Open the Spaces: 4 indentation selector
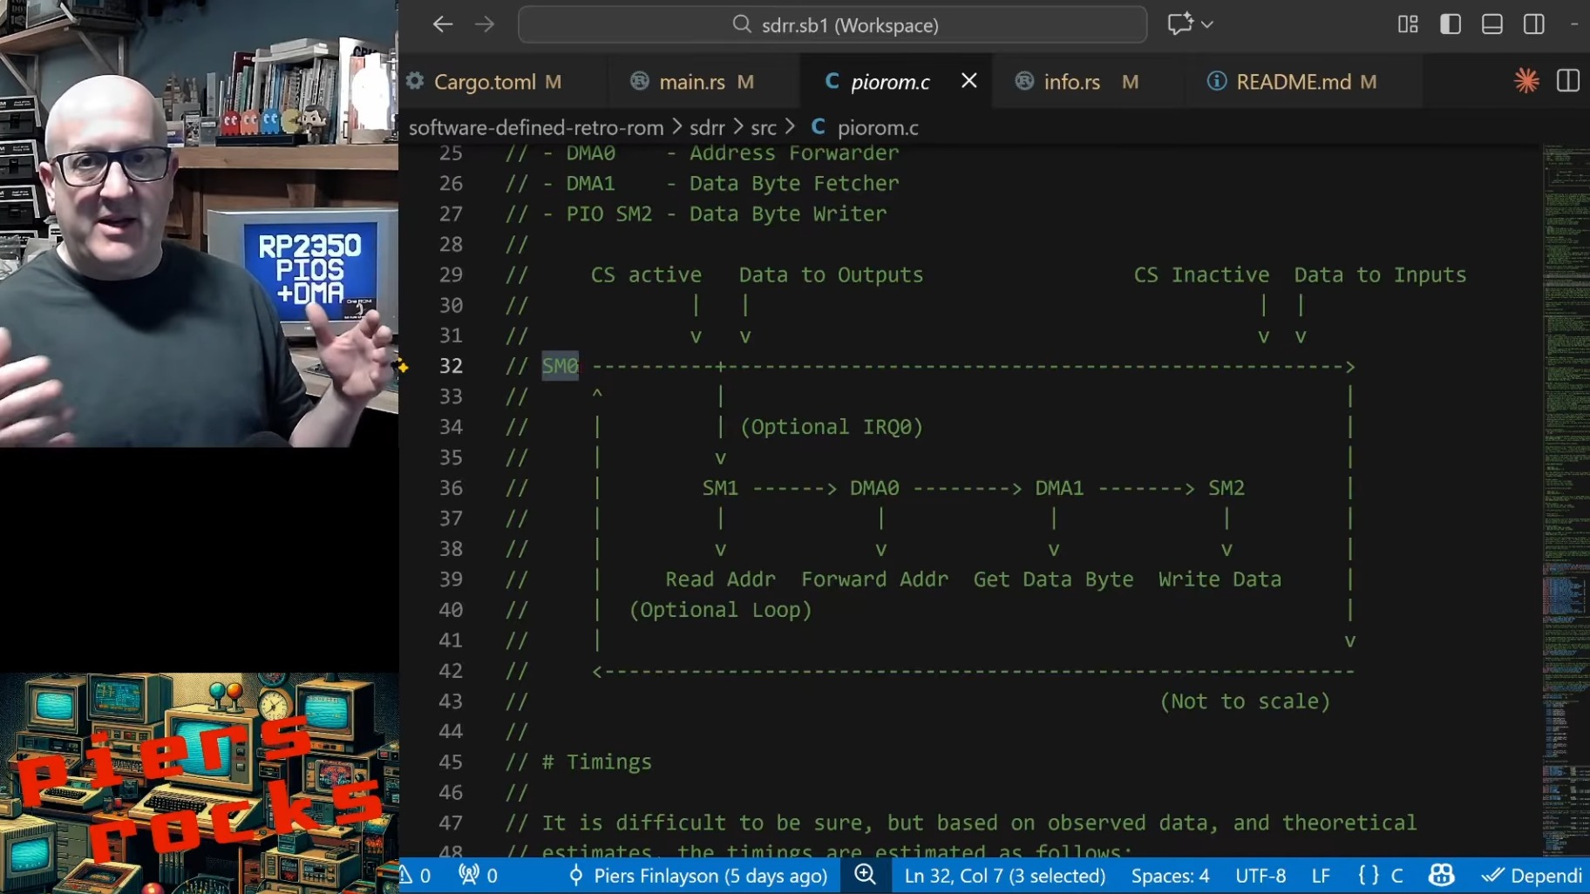 click(x=1170, y=876)
